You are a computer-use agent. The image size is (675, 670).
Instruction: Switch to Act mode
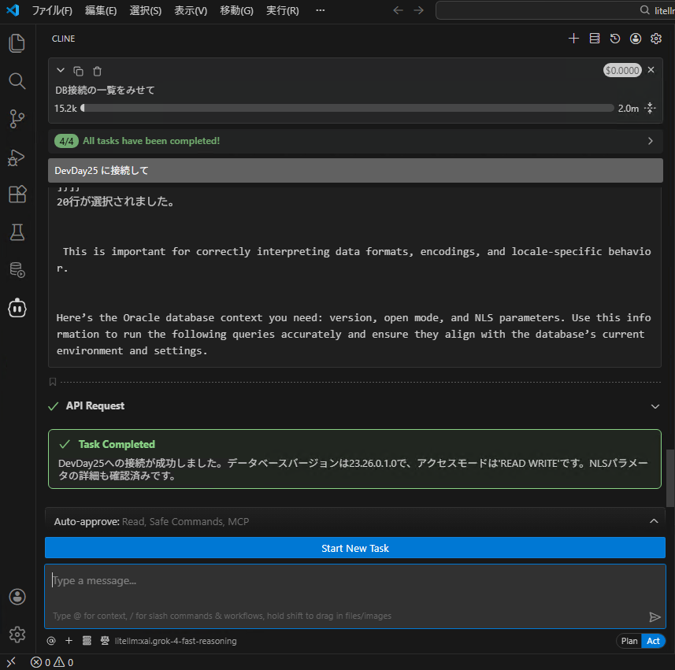tap(653, 641)
